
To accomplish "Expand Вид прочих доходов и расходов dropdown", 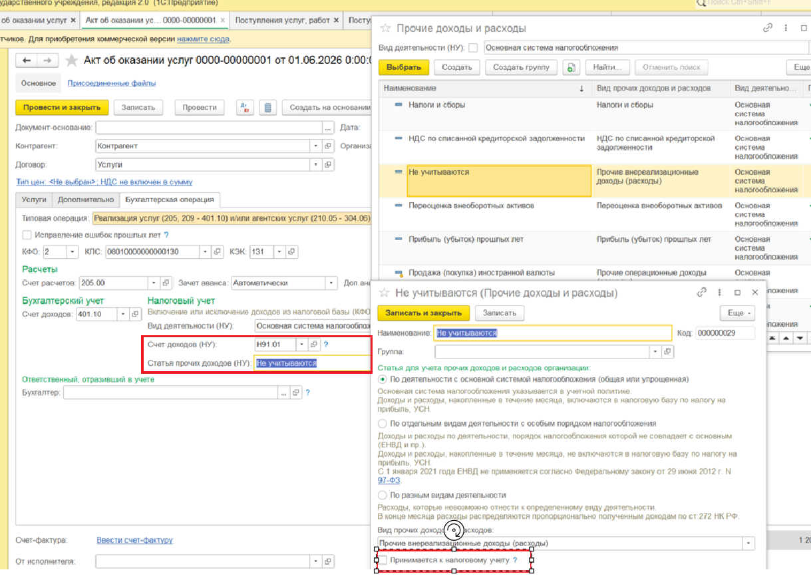I will tap(750, 543).
